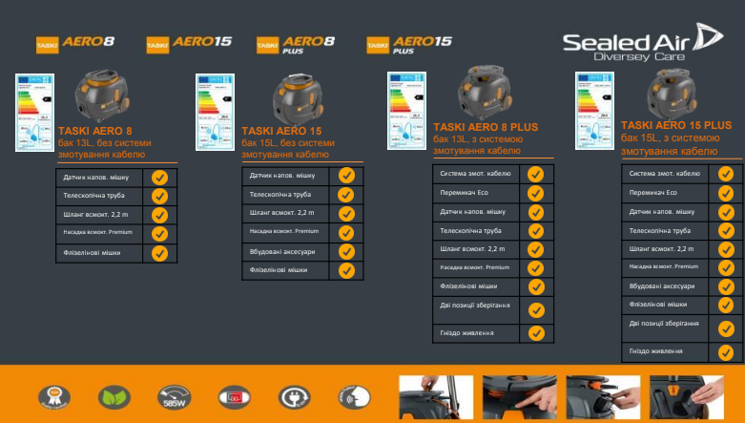Click 'бак 15L, без системи' under TASKI AERO 15

[x=288, y=142]
